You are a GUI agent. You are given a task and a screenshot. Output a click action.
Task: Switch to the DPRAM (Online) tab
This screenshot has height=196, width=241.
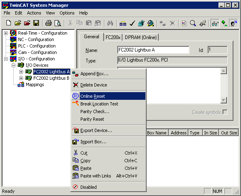tap(141, 37)
